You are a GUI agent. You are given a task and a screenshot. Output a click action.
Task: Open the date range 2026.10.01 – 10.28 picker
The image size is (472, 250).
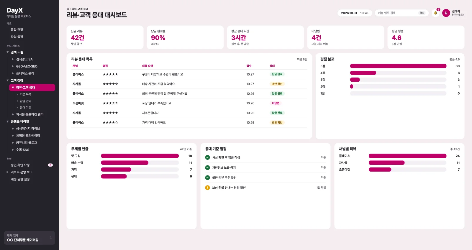355,13
